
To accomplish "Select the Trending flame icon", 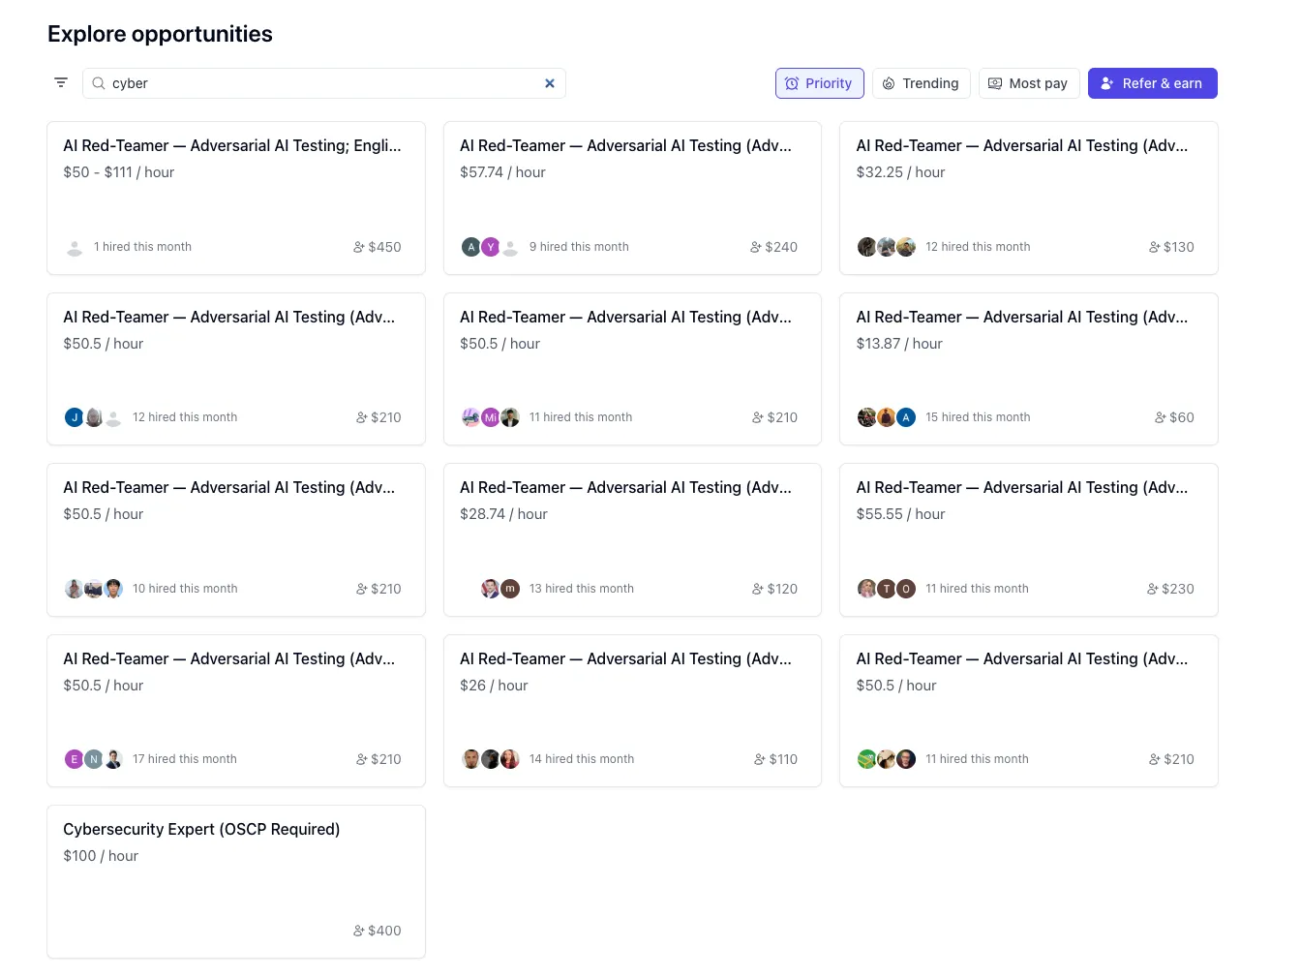I will 890,83.
